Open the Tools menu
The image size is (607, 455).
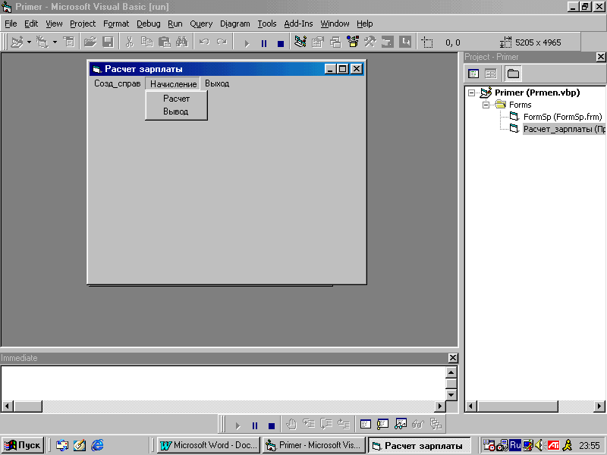(267, 24)
